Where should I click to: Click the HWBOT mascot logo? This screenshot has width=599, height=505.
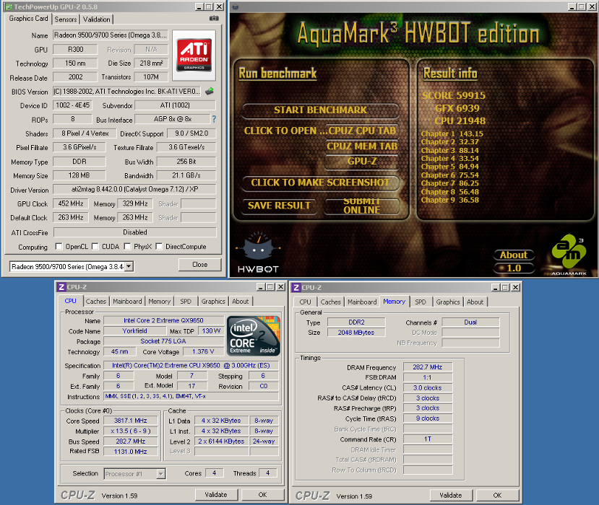click(258, 252)
